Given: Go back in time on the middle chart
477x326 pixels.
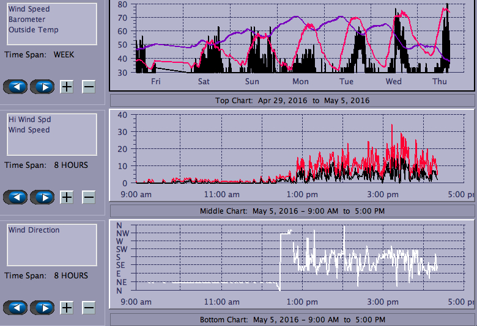Looking at the screenshot, I should [16, 197].
